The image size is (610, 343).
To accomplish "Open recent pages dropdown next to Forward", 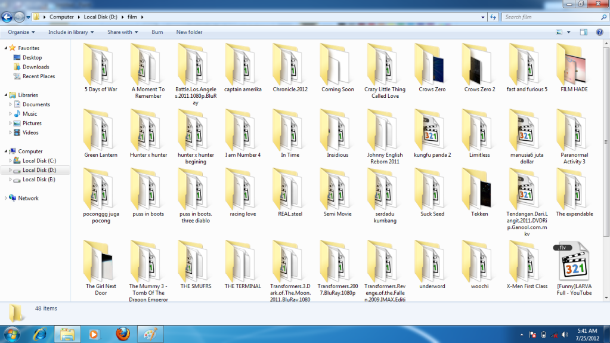I will coord(28,17).
